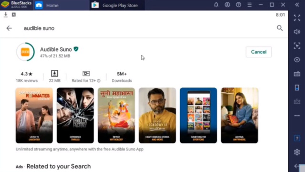
Task: Click the search magnifier icon
Action: point(280,28)
